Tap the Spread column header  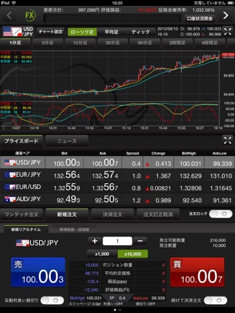pyautogui.click(x=133, y=153)
